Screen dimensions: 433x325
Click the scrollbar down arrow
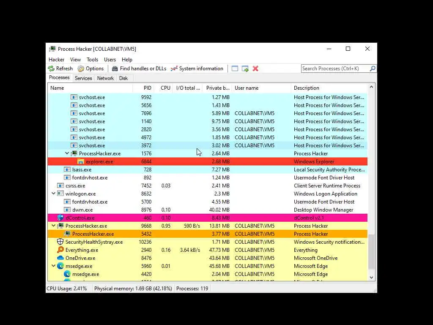point(371,278)
